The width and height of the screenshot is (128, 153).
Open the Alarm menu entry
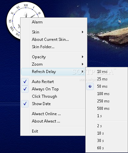pyautogui.click(x=53, y=22)
